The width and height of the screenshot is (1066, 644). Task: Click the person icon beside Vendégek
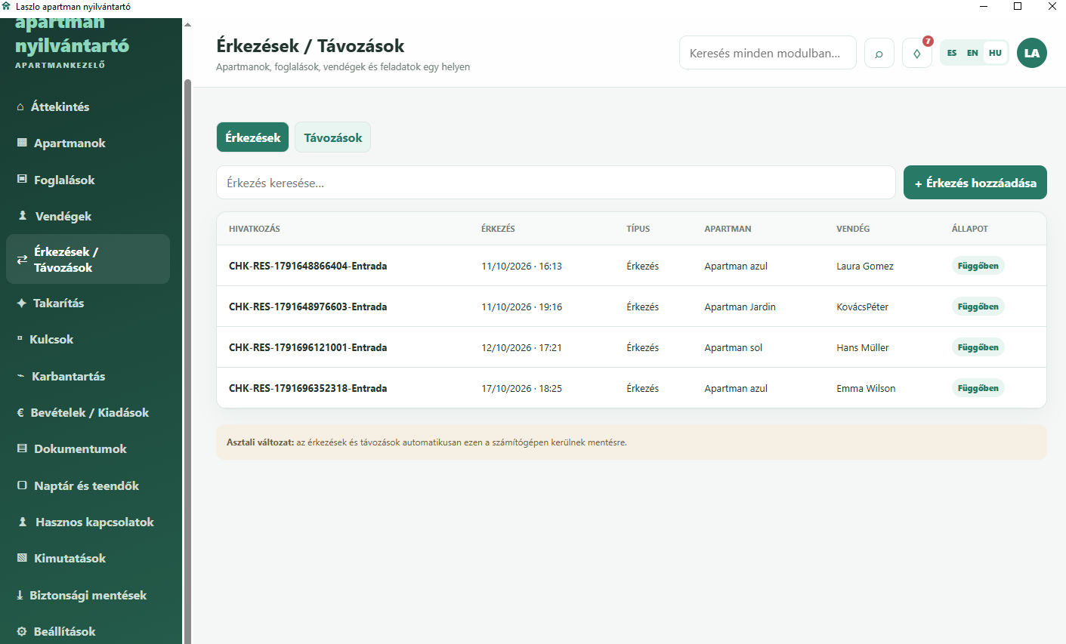[x=23, y=216]
